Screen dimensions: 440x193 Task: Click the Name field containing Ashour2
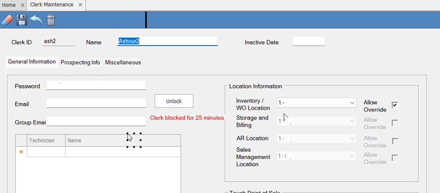(x=167, y=41)
